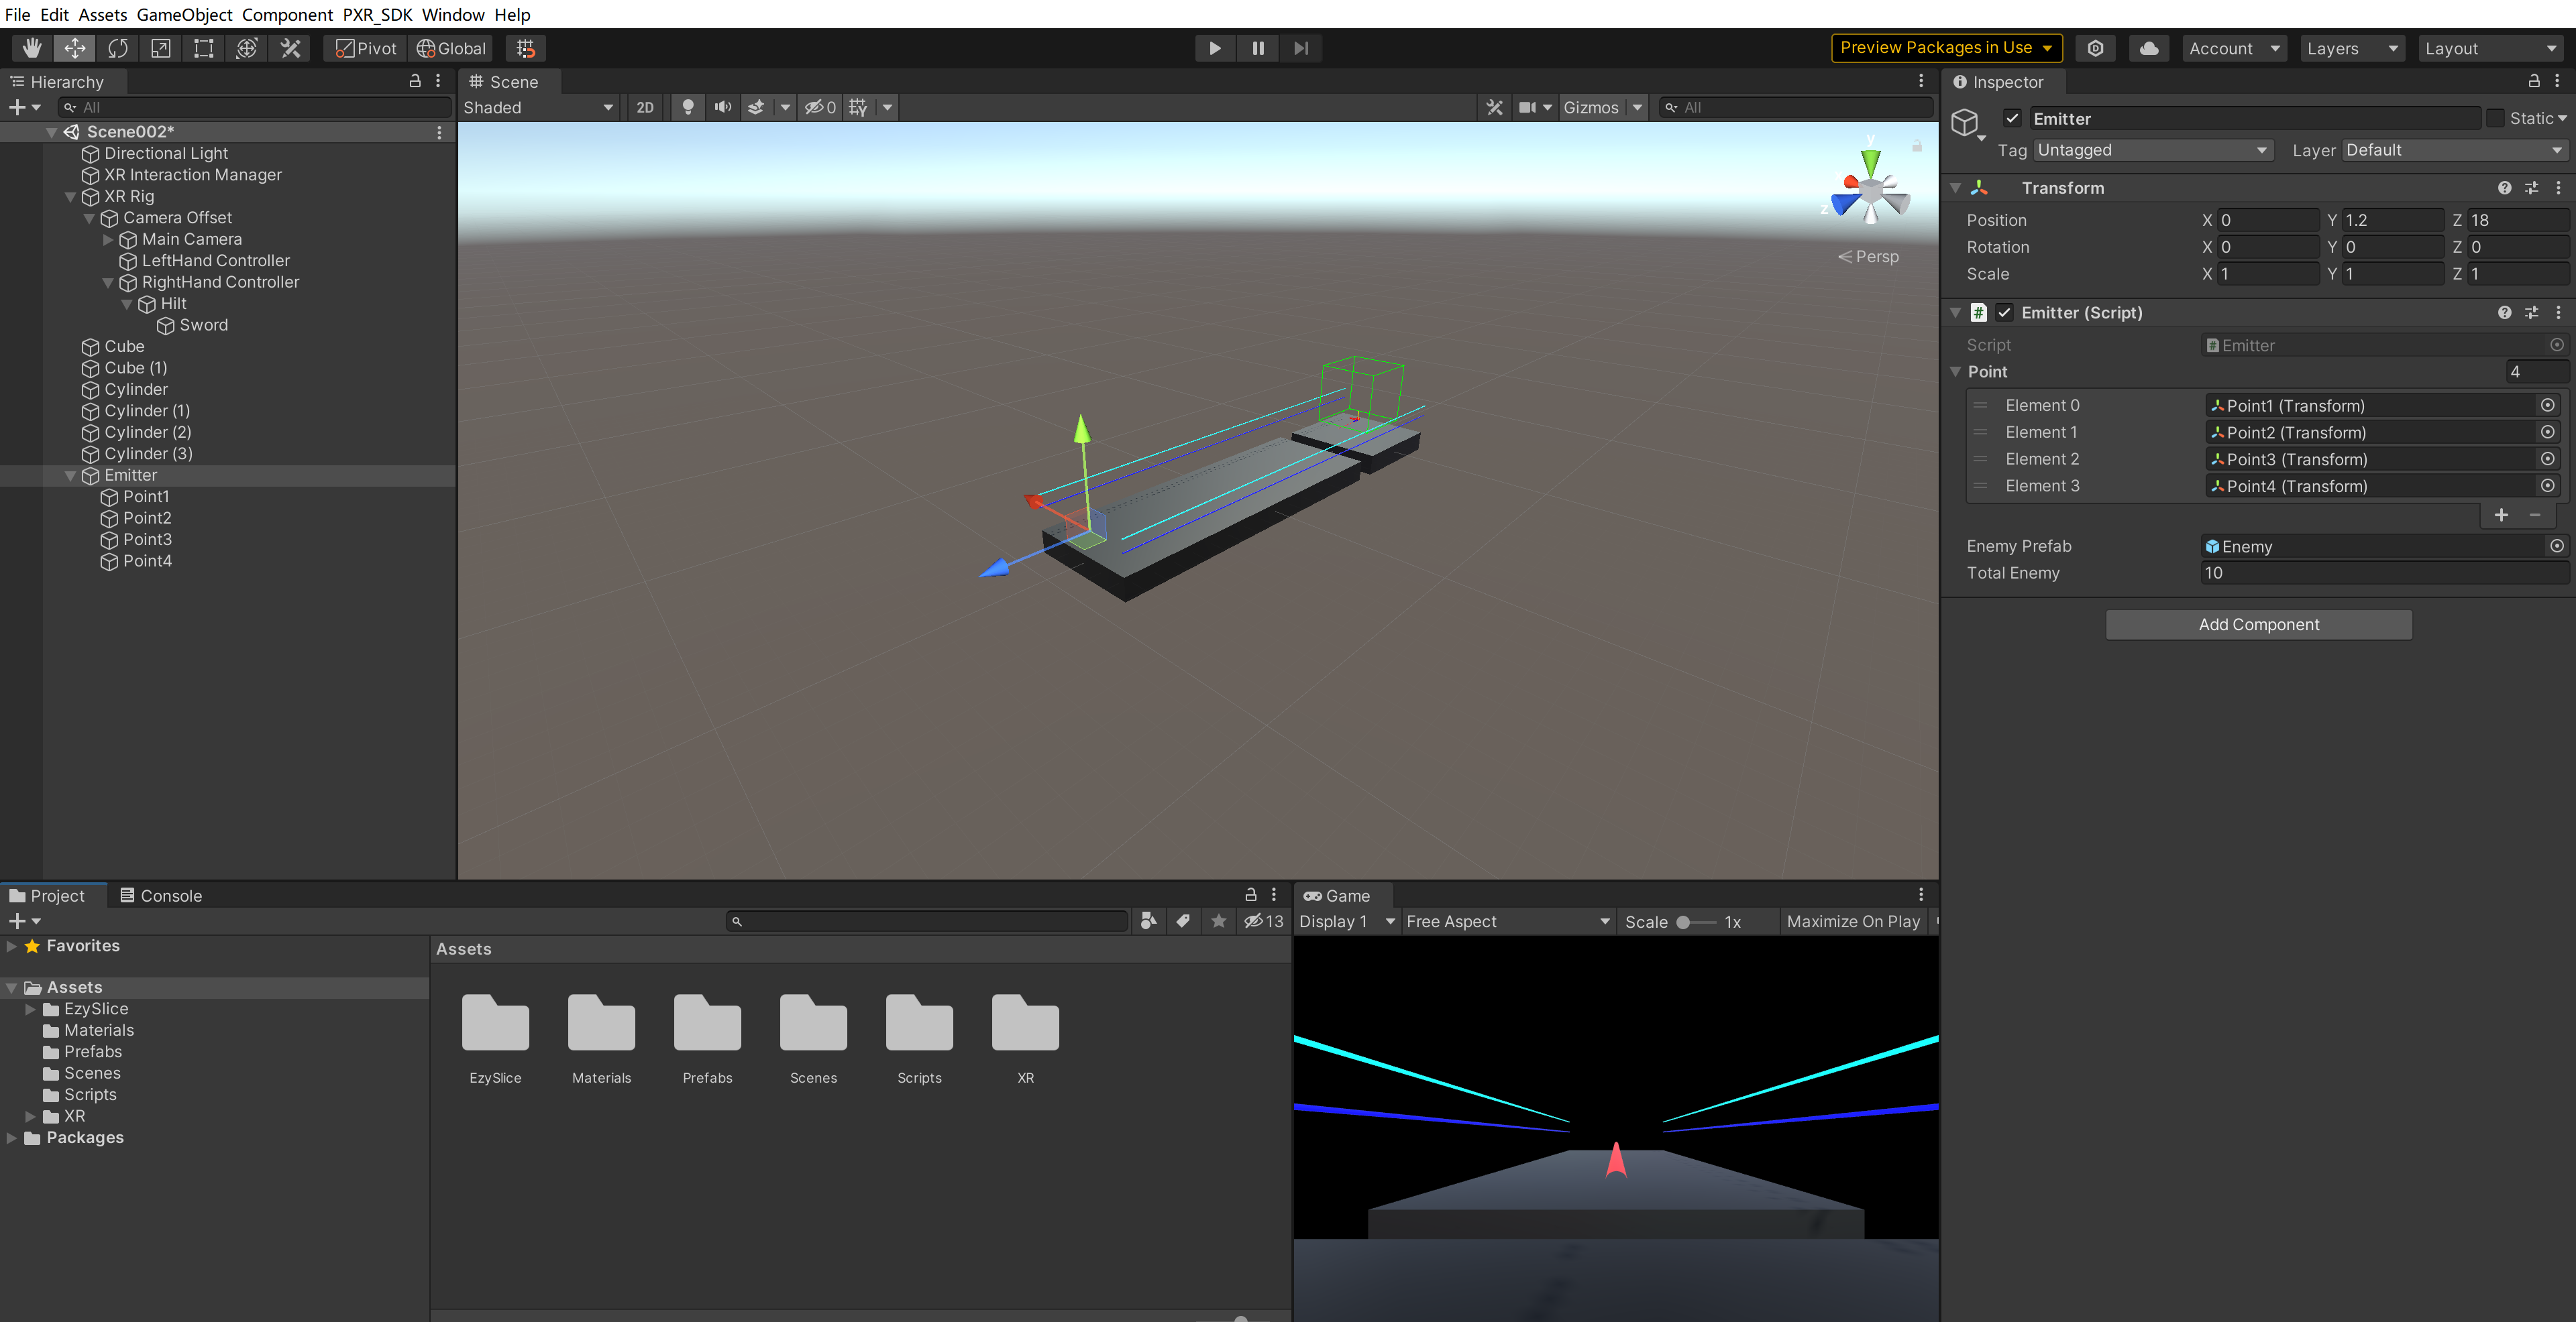Screen dimensions: 2576x1322
Task: Open the Tag Untagged dropdown
Action: pyautogui.click(x=2151, y=150)
